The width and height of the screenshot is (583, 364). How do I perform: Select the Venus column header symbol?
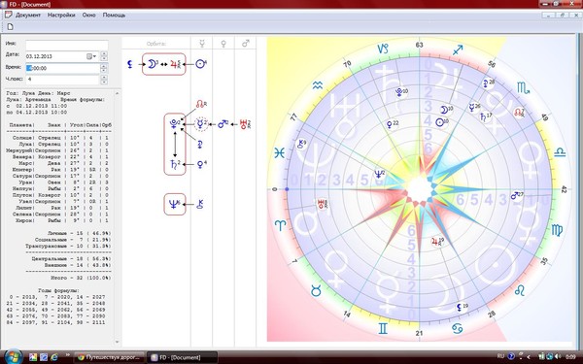tap(223, 44)
